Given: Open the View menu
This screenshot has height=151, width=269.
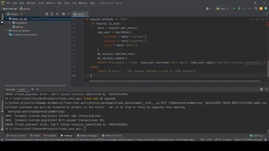Looking at the screenshot, I should [22, 3].
